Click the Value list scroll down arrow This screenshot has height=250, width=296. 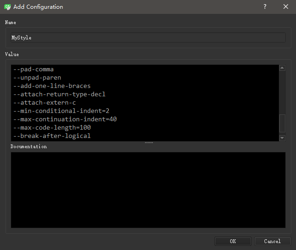pyautogui.click(x=282, y=138)
